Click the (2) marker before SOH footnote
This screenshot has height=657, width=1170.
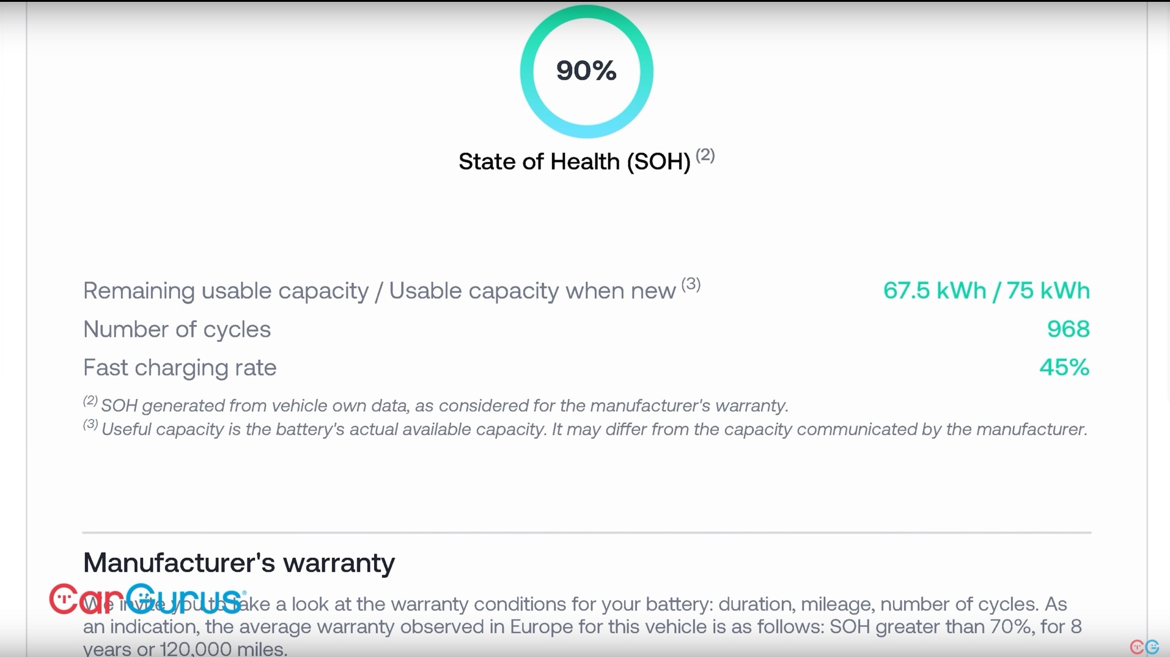(x=90, y=400)
